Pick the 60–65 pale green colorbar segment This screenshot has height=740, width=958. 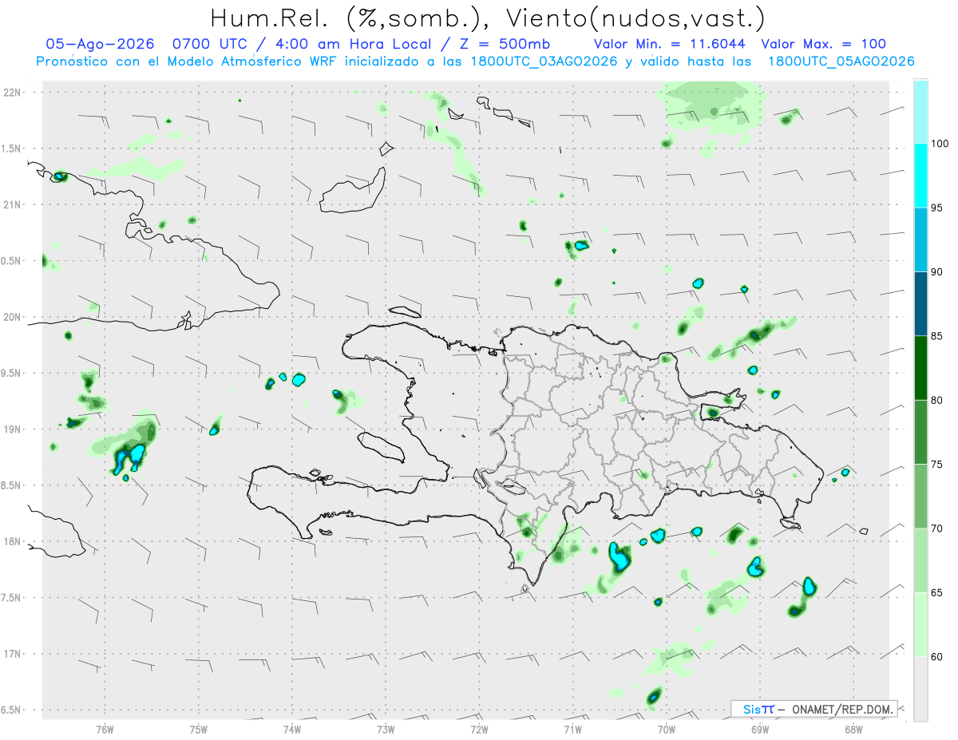(920, 624)
